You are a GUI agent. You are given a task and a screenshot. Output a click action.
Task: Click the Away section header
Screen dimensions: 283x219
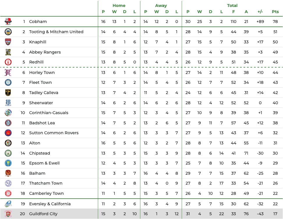point(161,6)
